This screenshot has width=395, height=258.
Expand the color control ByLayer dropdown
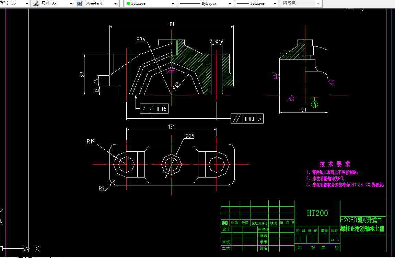[173, 3]
